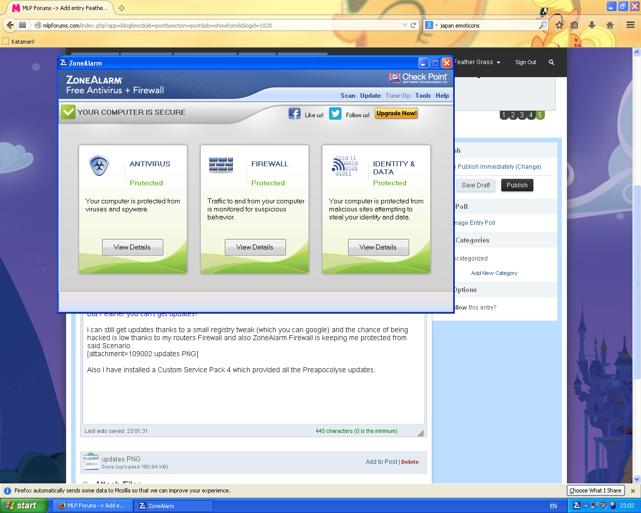Go to page 3 in pagination

point(522,115)
